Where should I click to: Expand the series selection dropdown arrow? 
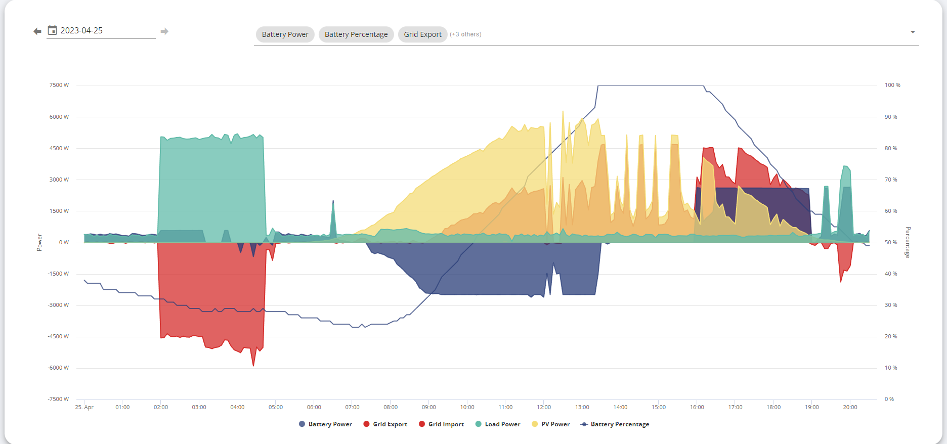coord(913,32)
